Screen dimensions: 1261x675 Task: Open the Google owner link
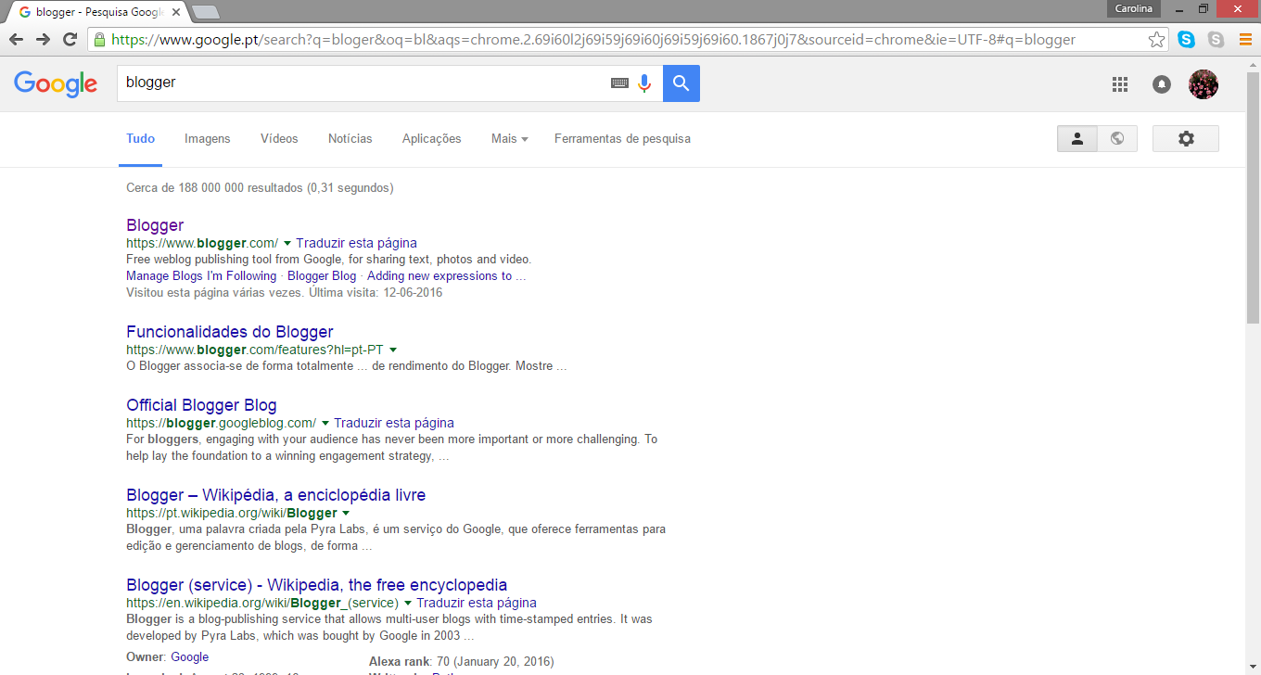190,657
